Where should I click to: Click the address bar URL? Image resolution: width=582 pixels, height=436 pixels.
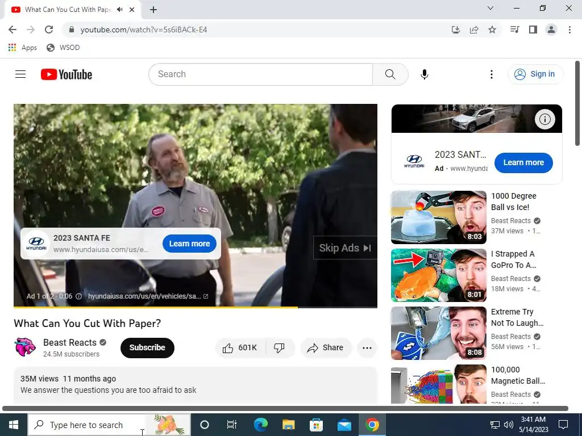tap(144, 30)
